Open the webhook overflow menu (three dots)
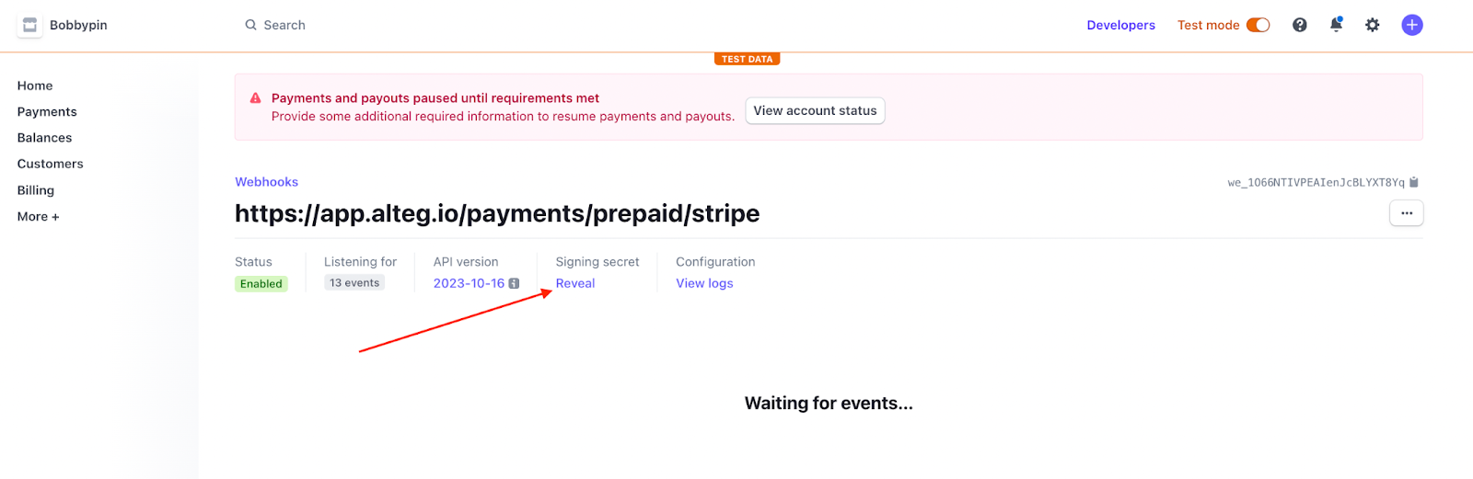Screen dimensions: 1473x479 point(1406,213)
